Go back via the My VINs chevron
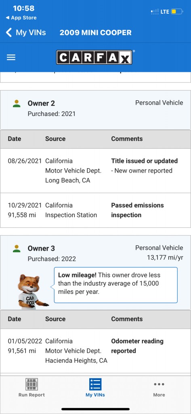The height and width of the screenshot is (414, 191). (x=9, y=33)
